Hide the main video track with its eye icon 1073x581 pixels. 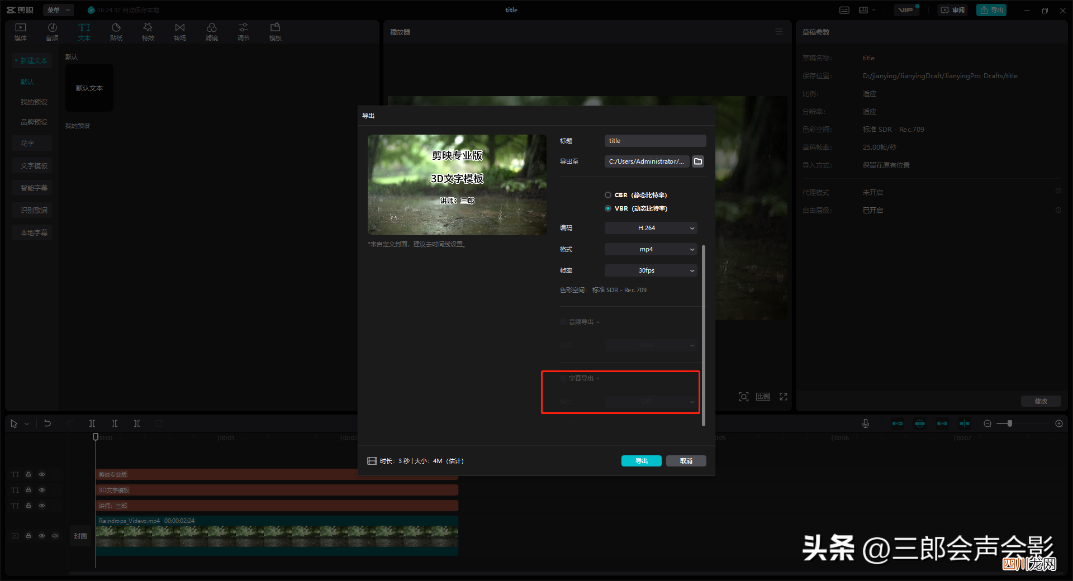42,536
